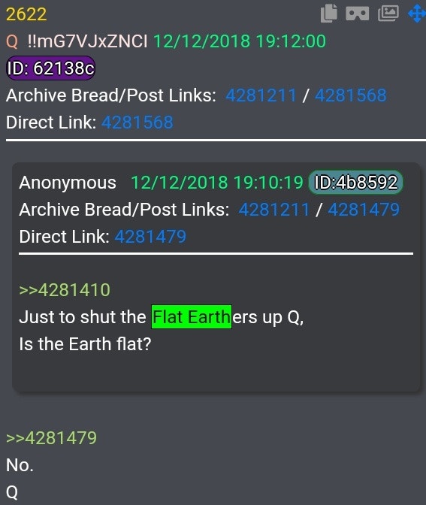This screenshot has height=505, width=426.
Task: Click the highlighted Flat Earth search match
Action: click(x=192, y=317)
